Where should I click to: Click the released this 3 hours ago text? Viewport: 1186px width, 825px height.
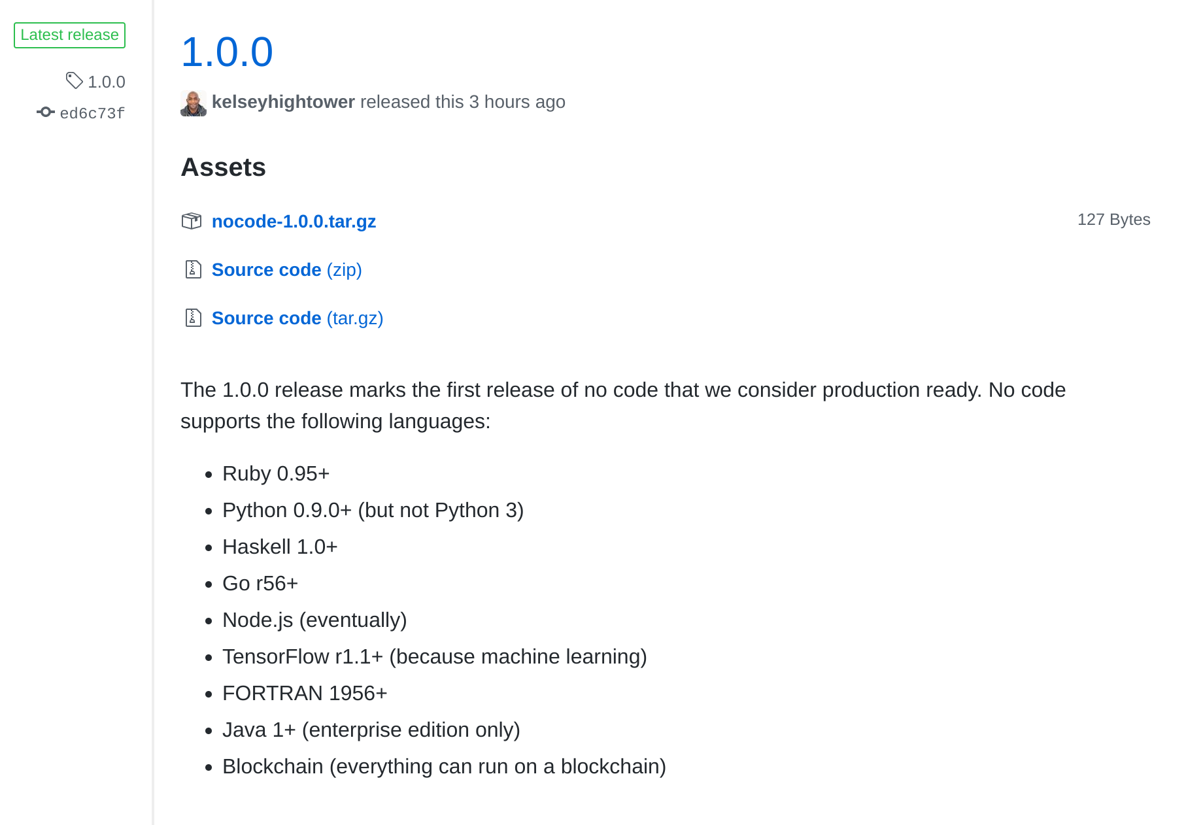point(462,101)
